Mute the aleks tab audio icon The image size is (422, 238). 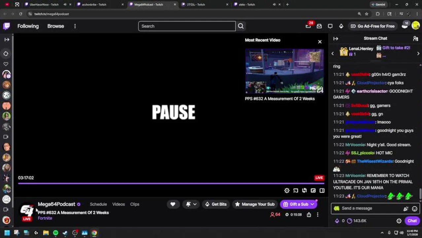pyautogui.click(x=274, y=5)
